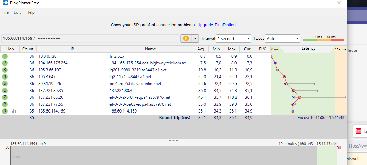Viewport: 367px width, 165px height.
Task: Follow the Upgrade PingPlotter link
Action: click(x=217, y=25)
